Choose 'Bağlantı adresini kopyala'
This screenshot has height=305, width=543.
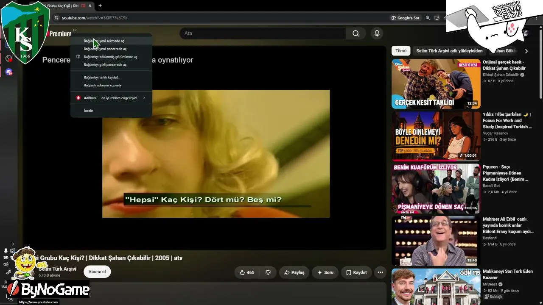tap(111, 85)
